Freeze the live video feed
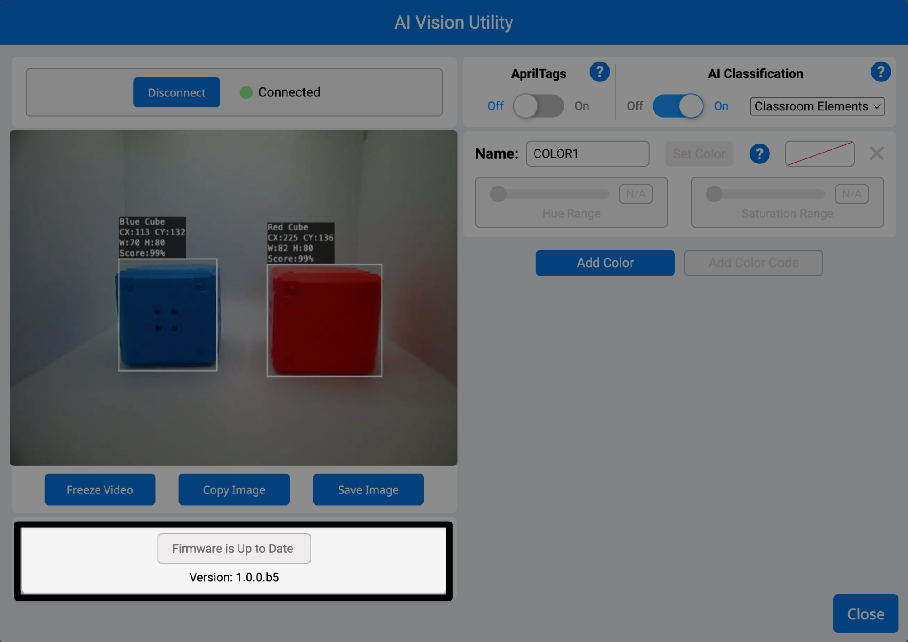908x642 pixels. [x=100, y=489]
